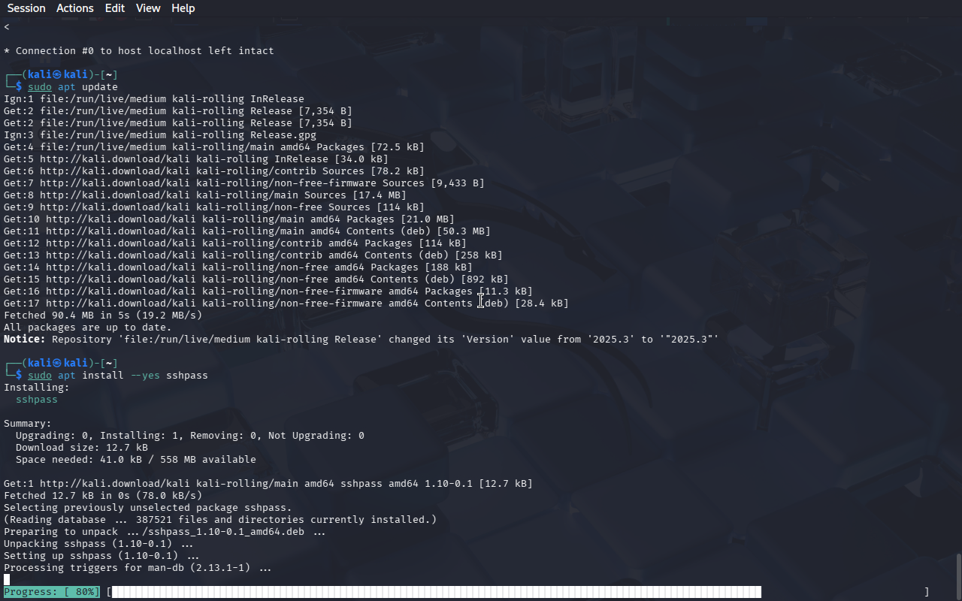The width and height of the screenshot is (962, 601).
Task: Open the View menu
Action: [x=148, y=8]
